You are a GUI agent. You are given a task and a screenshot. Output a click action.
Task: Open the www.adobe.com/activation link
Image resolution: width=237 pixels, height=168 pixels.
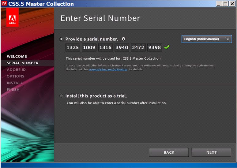tap(108, 69)
